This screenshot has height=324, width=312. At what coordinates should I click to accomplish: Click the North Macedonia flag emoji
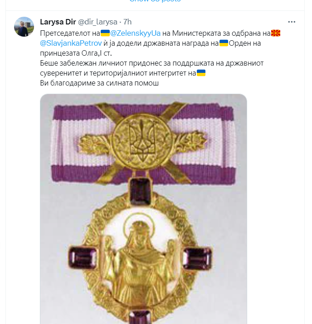point(276,33)
